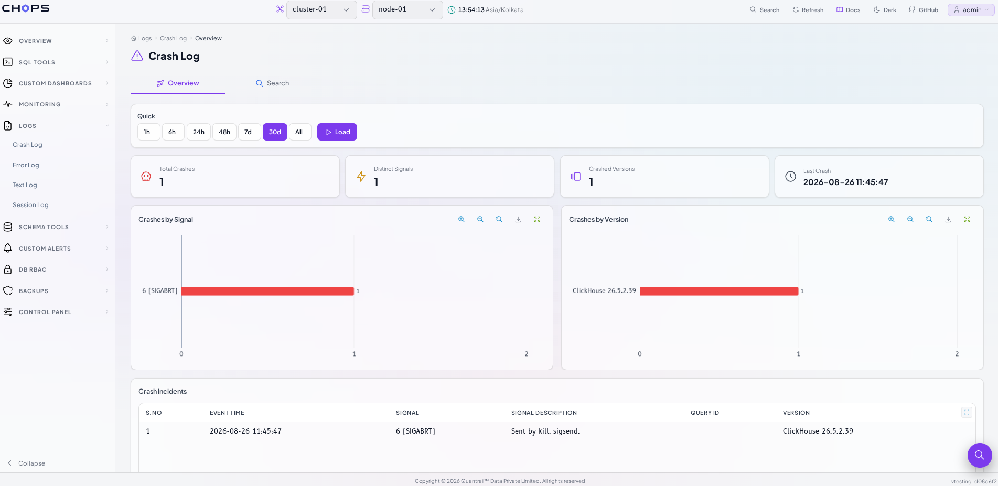Viewport: 998px width, 486px height.
Task: Click the CHOPS logo
Action: (x=26, y=8)
